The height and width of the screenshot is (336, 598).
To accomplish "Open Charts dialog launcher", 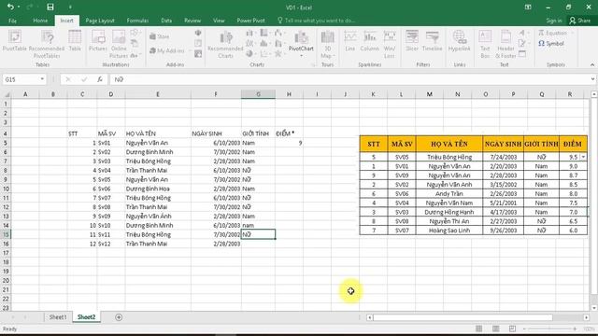I will pyautogui.click(x=314, y=65).
